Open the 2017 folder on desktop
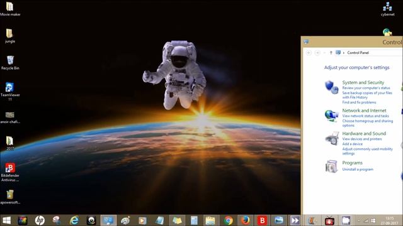This screenshot has width=403, height=226. (x=10, y=143)
